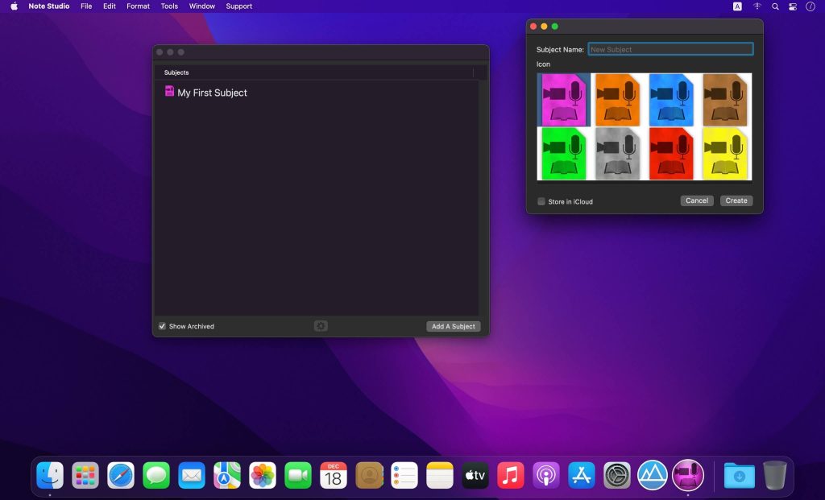Image resolution: width=825 pixels, height=500 pixels.
Task: Select the brown subject icon
Action: [x=725, y=100]
